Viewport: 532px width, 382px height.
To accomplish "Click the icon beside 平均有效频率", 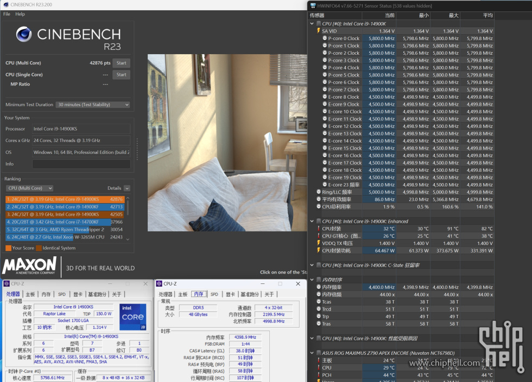I will (319, 199).
